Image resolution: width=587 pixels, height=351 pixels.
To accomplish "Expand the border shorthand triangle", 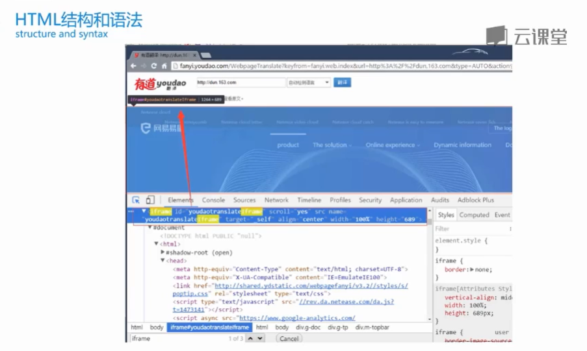I will [472, 269].
